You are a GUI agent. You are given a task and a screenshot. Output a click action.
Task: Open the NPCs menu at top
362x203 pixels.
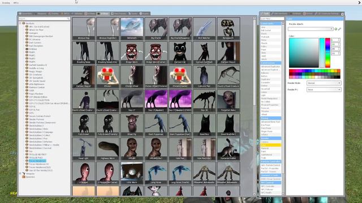(16, 3)
